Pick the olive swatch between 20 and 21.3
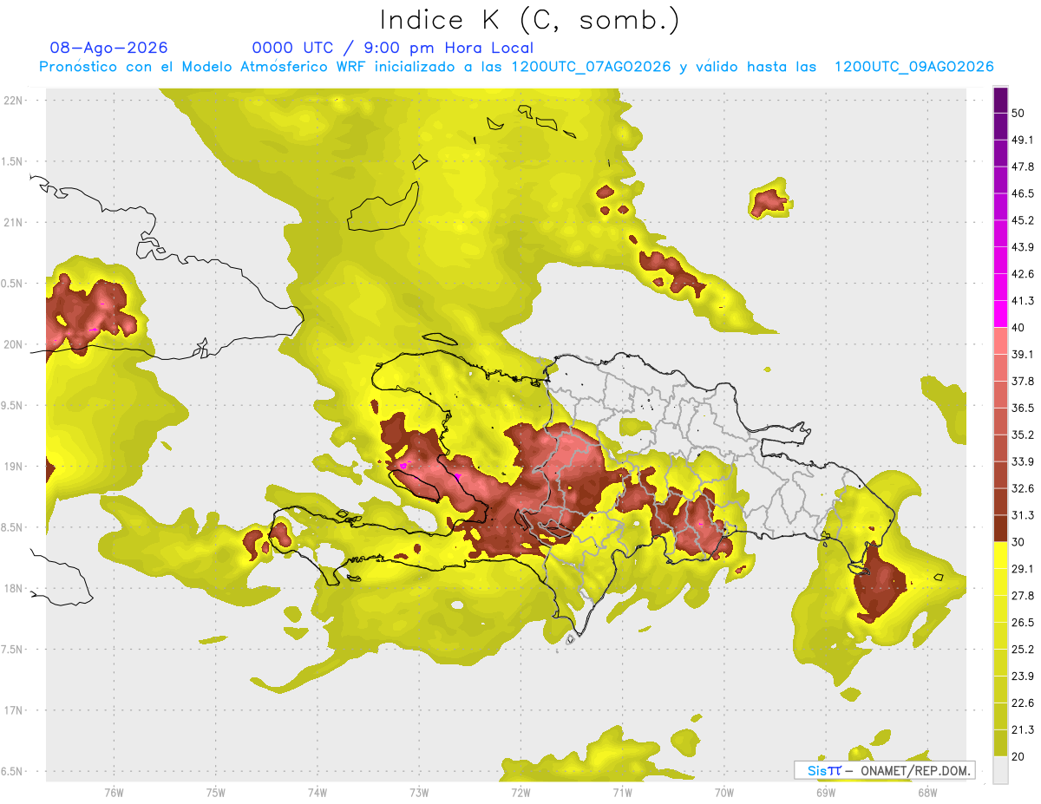The width and height of the screenshot is (1041, 804). pos(1000,743)
